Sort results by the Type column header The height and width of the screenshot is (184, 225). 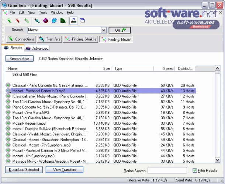pos(132,68)
